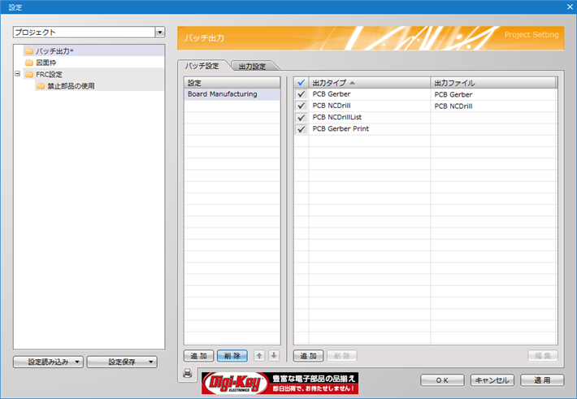Open the 設定保存 dropdown button
The image size is (577, 399).
click(x=122, y=362)
